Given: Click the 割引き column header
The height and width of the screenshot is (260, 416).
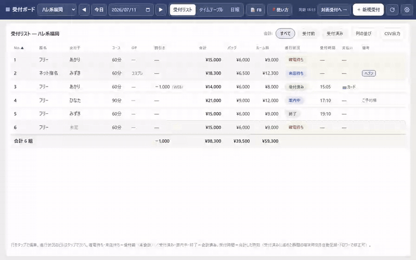Looking at the screenshot, I should [159, 48].
